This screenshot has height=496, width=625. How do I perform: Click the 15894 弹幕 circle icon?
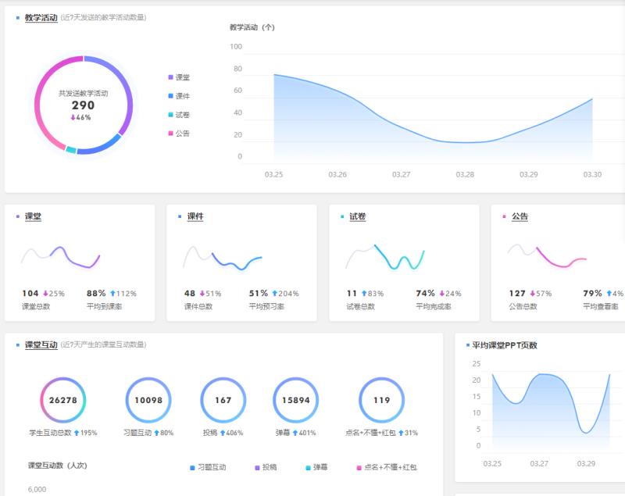(x=296, y=400)
